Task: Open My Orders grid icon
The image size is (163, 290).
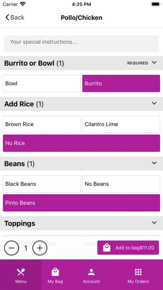Action: 138,272
